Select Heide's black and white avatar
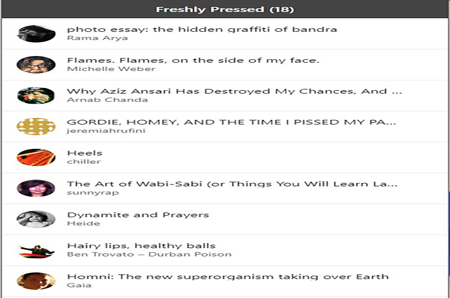 (x=36, y=219)
